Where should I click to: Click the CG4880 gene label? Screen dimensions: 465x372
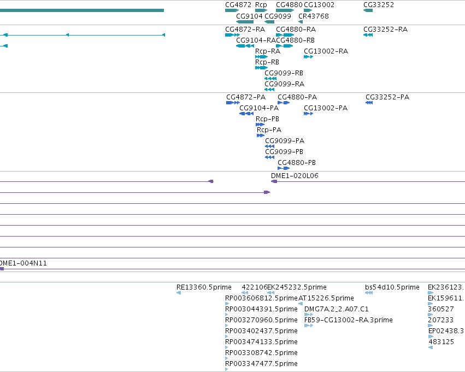[289, 5]
